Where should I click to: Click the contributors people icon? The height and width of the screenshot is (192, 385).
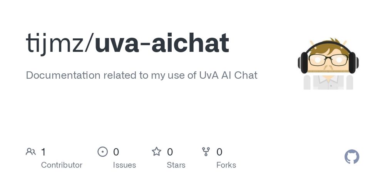click(x=31, y=152)
